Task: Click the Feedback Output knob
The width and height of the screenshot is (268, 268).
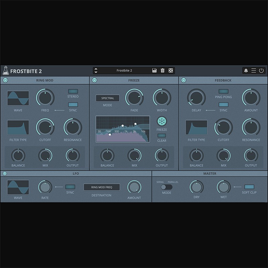Action: pos(251,155)
